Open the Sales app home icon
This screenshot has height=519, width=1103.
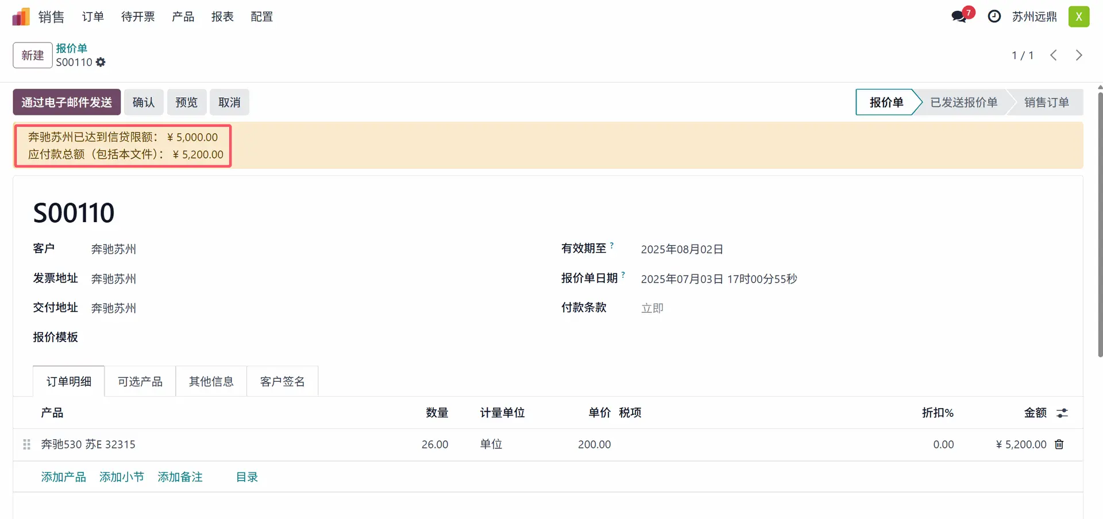pos(21,17)
